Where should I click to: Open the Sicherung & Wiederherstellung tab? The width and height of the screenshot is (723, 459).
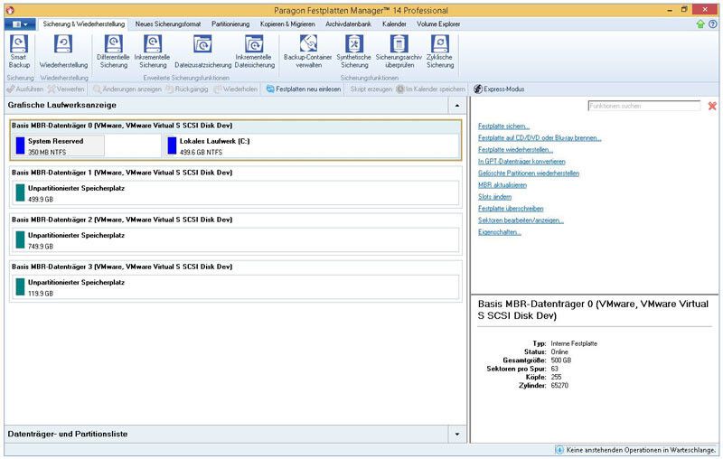[x=83, y=24]
